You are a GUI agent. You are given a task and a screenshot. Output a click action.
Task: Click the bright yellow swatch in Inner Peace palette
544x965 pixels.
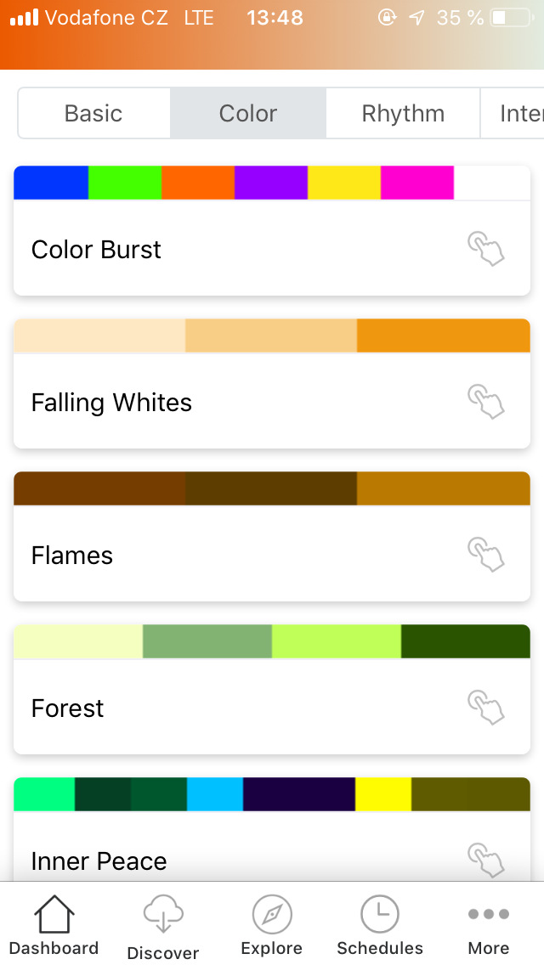[x=383, y=794]
